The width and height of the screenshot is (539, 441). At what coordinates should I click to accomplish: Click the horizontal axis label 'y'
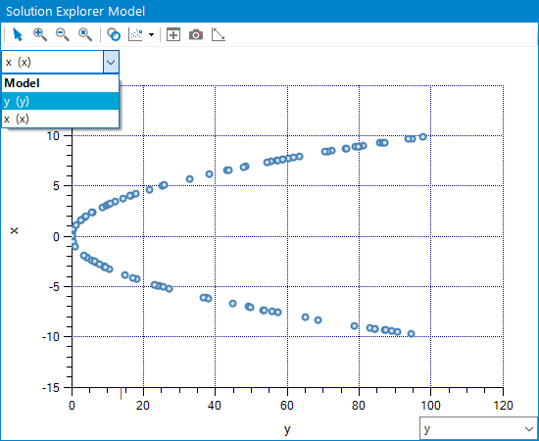pyautogui.click(x=287, y=429)
